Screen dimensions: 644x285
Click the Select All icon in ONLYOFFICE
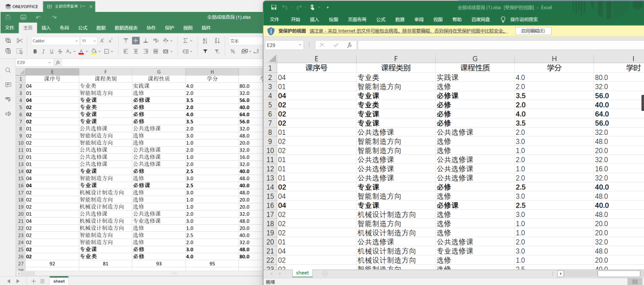(x=19, y=51)
